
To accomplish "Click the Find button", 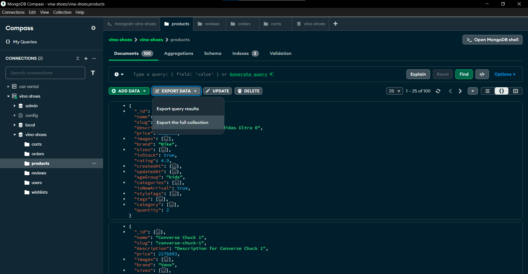I will pos(464,74).
